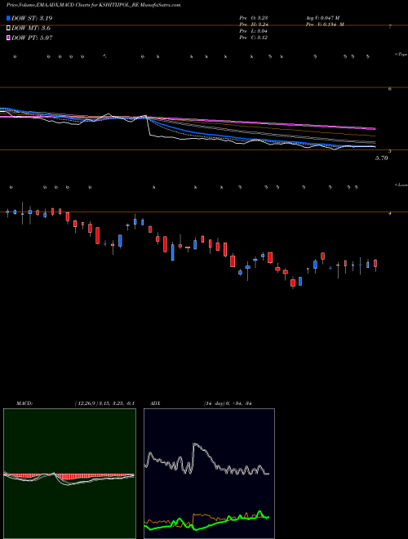
Task: Click the price axis label 7
Action: [390, 26]
